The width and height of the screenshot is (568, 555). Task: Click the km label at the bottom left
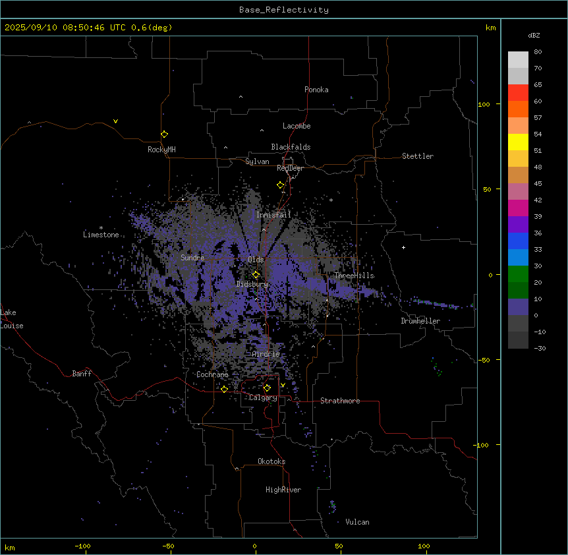(x=10, y=548)
